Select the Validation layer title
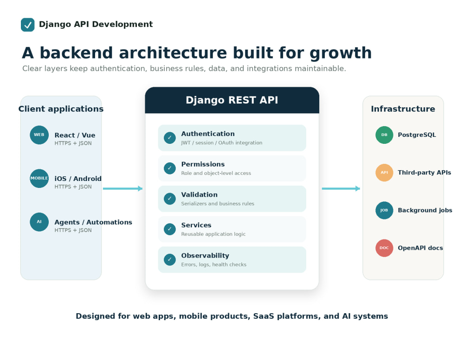 pyautogui.click(x=199, y=195)
